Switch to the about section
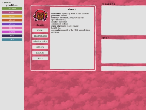The image size is (146, 110). (40, 30)
